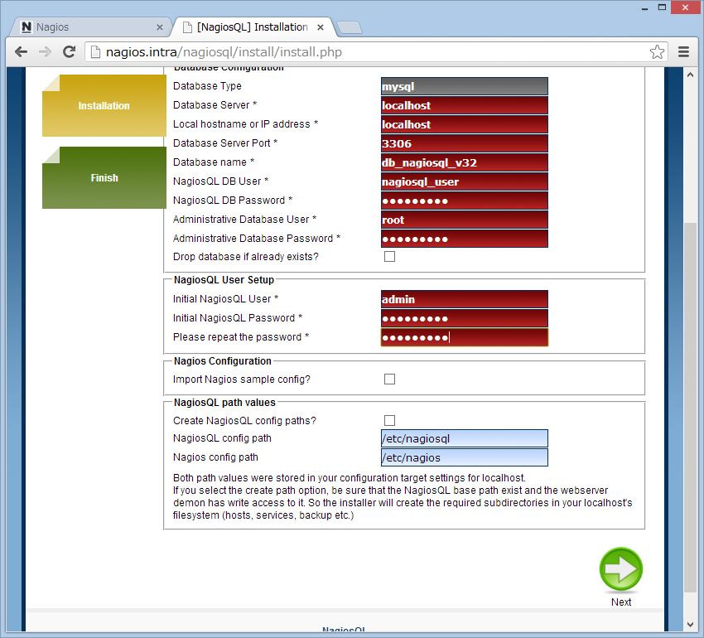Click the Installation step panel
Viewport: 704px width, 638px height.
104,105
